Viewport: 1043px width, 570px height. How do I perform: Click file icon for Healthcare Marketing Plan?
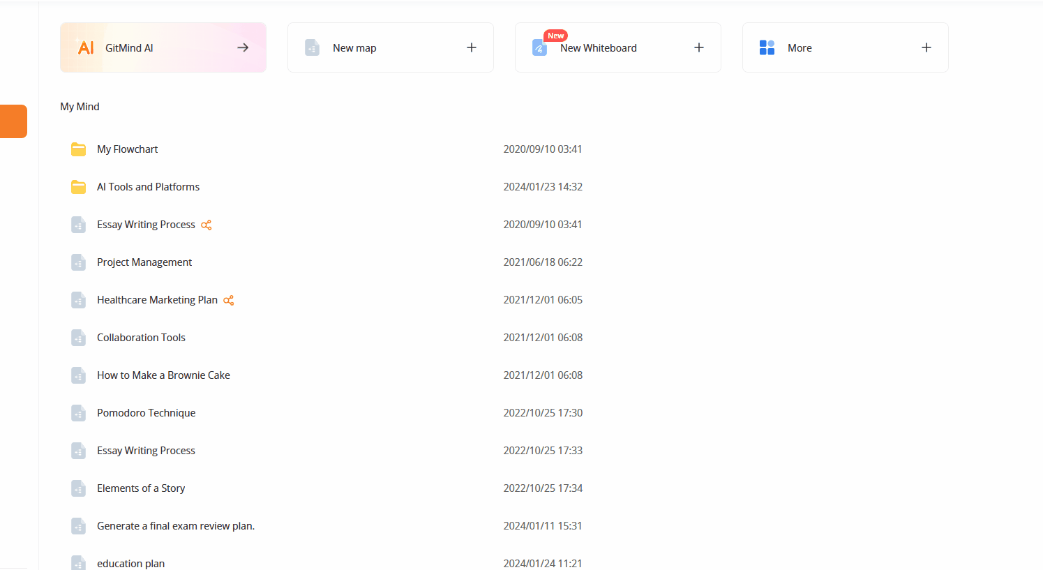point(78,300)
